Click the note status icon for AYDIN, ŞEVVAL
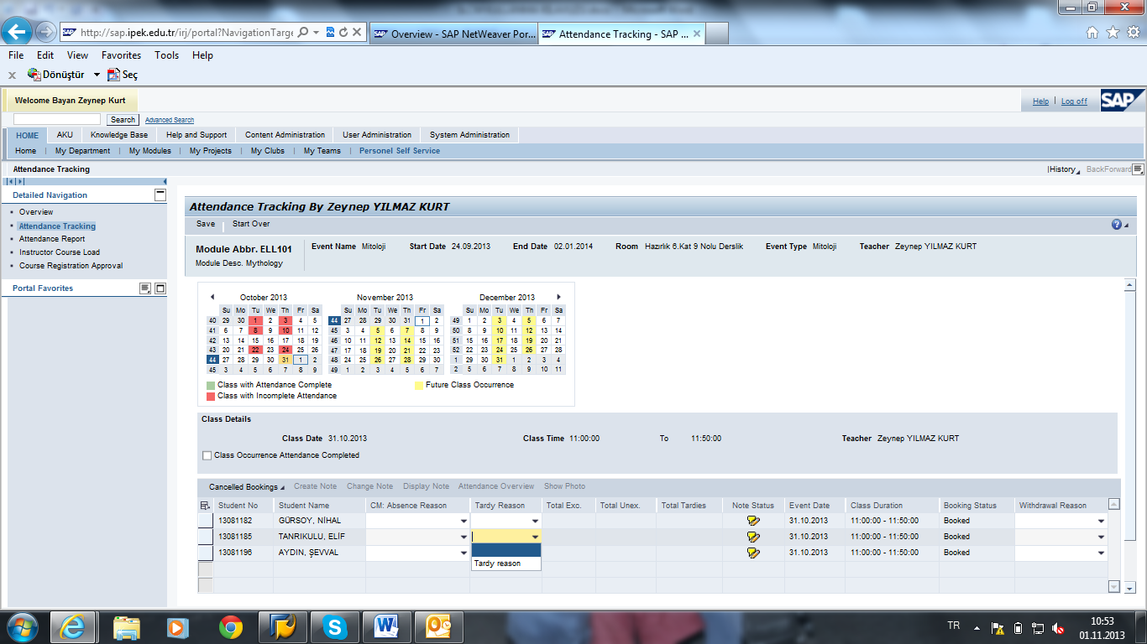Image resolution: width=1147 pixels, height=644 pixels. [x=753, y=553]
